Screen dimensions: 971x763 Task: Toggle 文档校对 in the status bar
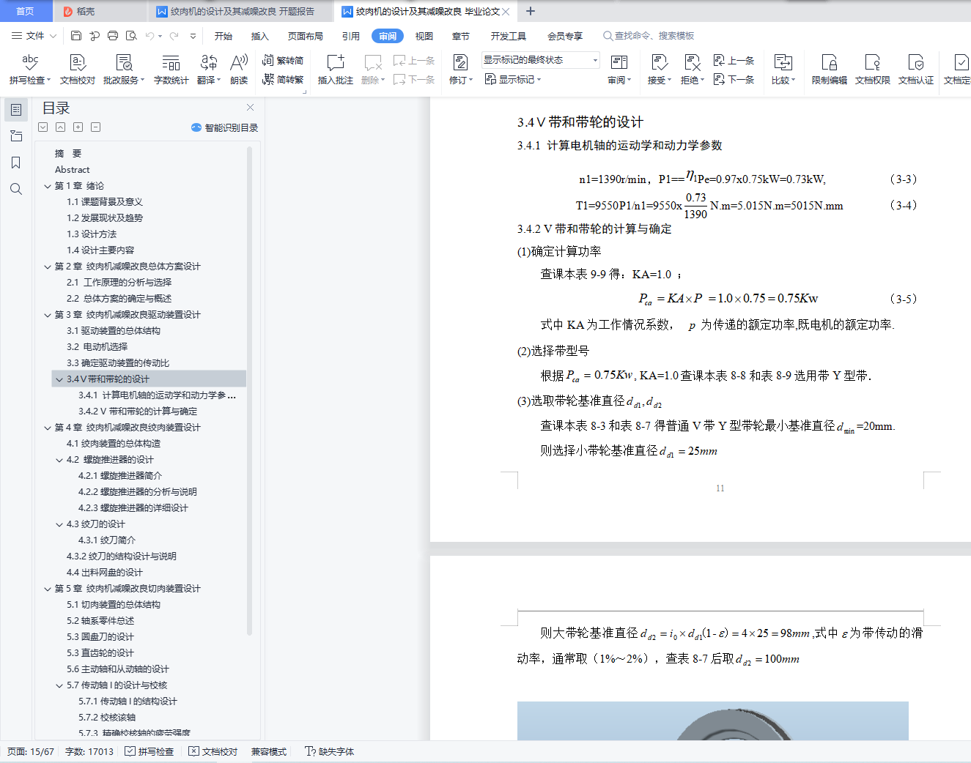(x=213, y=751)
